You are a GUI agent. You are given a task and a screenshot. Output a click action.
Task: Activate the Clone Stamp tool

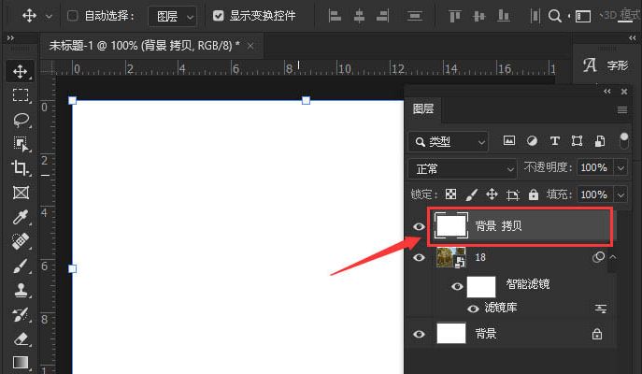tap(21, 290)
